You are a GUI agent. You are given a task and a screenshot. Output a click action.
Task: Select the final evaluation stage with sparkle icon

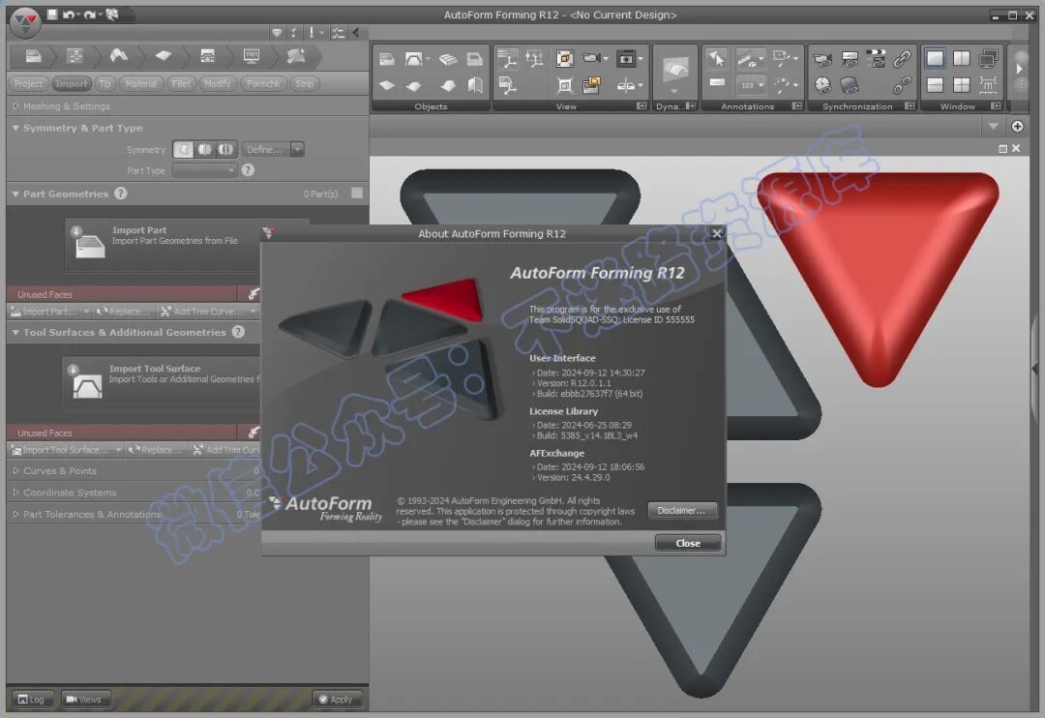click(296, 57)
